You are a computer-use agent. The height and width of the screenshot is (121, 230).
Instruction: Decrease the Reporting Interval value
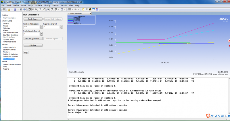(61, 28)
